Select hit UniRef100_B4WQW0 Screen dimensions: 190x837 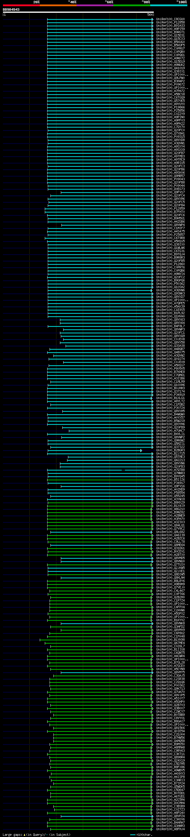click(170, 414)
